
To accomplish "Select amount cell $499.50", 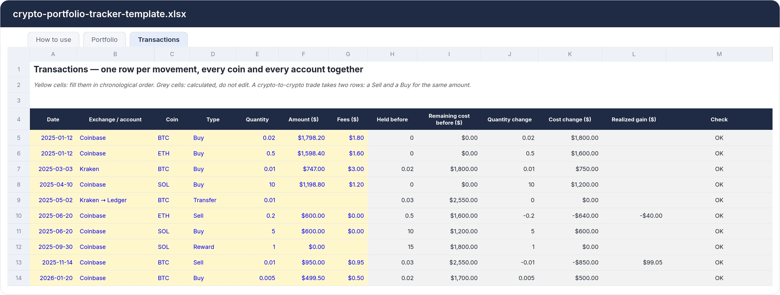I will pyautogui.click(x=303, y=278).
